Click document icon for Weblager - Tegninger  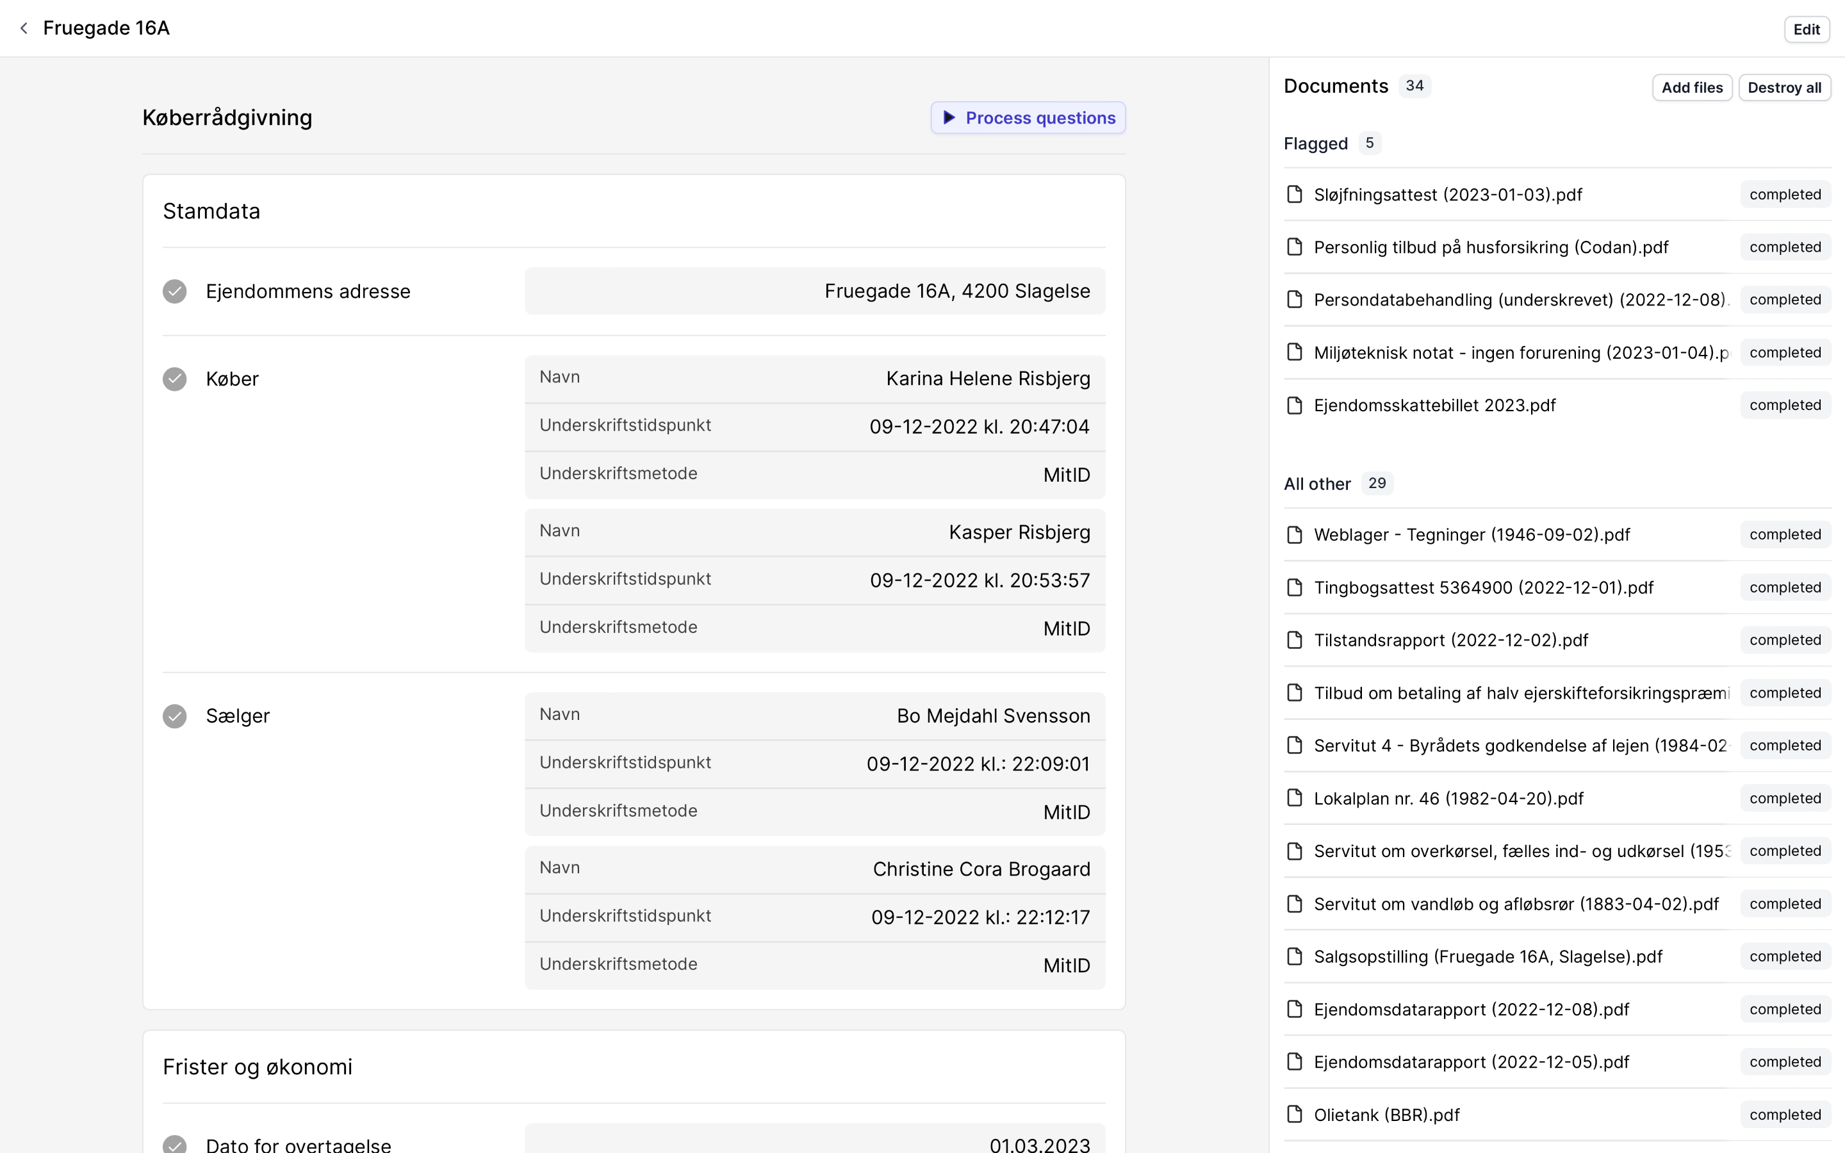pyautogui.click(x=1294, y=535)
